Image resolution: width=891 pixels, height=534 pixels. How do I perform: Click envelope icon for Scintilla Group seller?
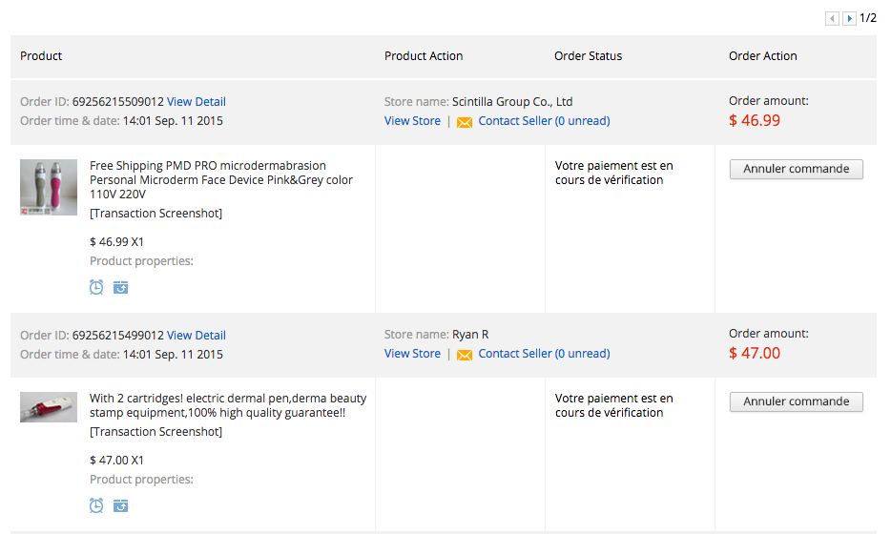point(465,122)
